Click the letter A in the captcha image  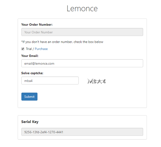pos(99,81)
